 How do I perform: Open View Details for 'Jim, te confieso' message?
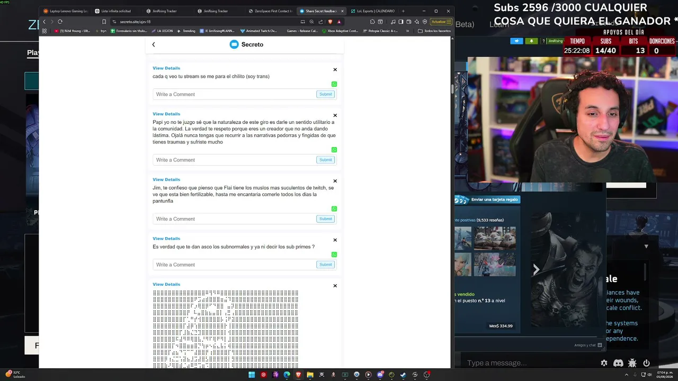click(x=166, y=179)
